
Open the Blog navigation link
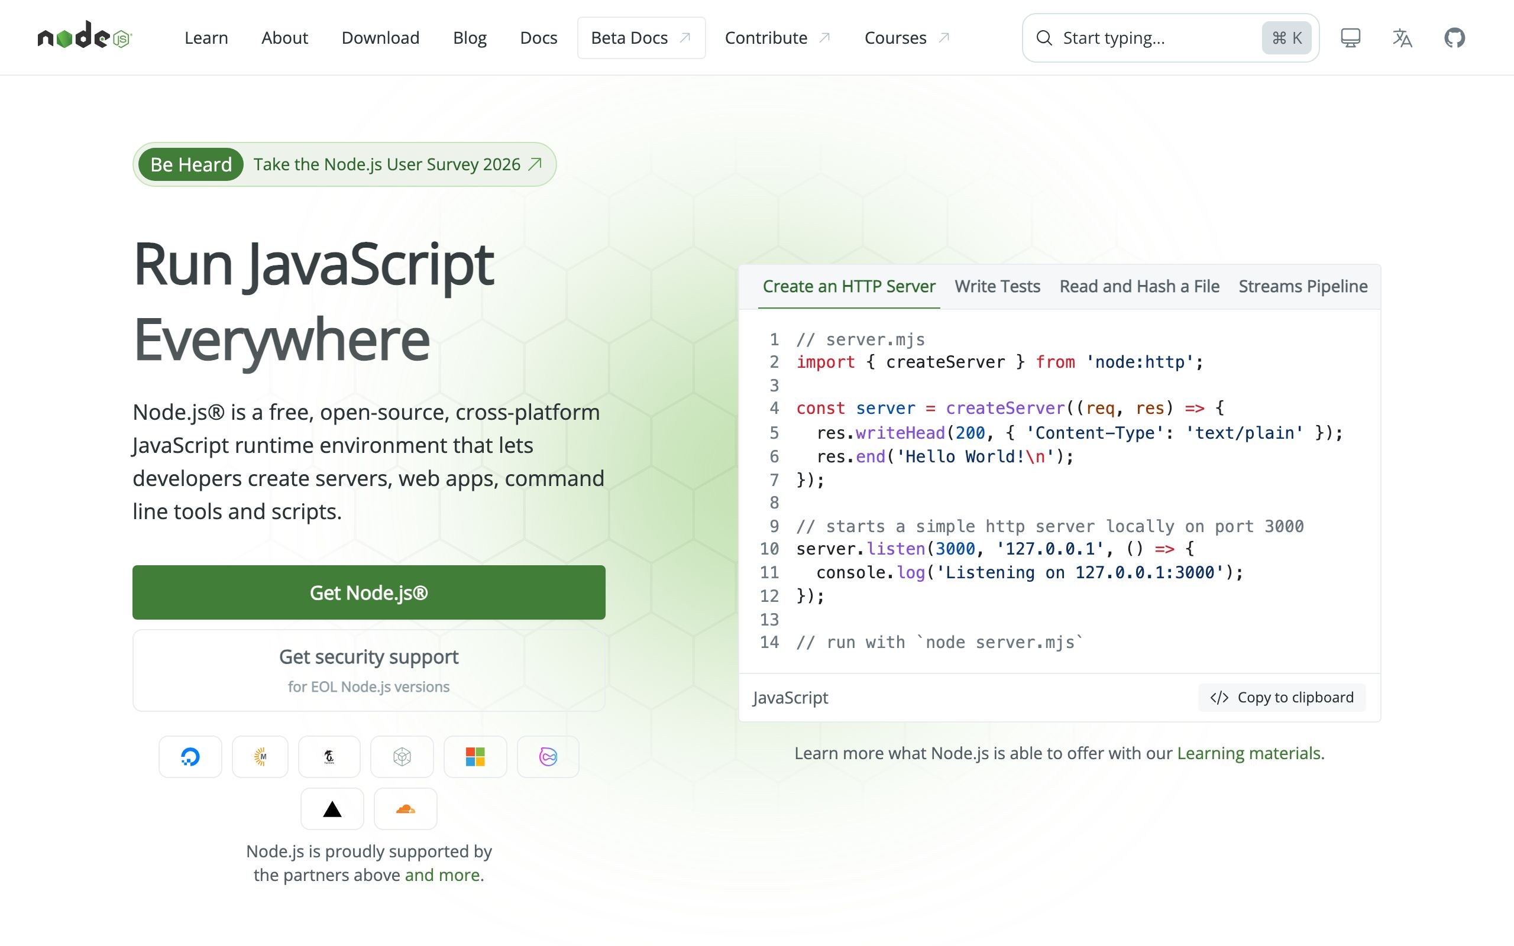(x=469, y=37)
